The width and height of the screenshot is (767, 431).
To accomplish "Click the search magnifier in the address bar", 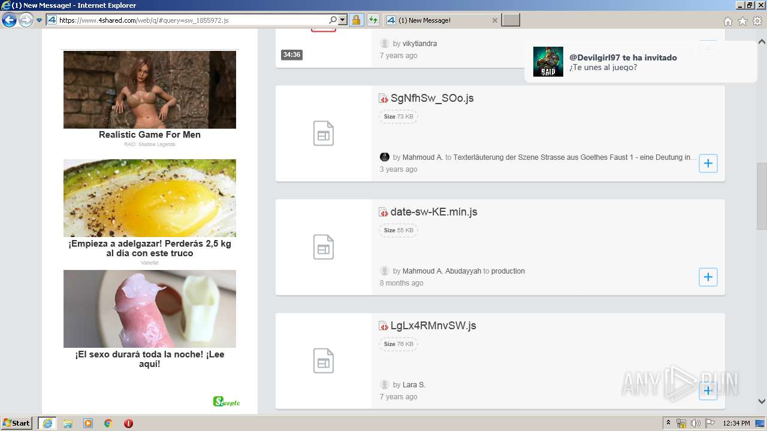I will 333,20.
